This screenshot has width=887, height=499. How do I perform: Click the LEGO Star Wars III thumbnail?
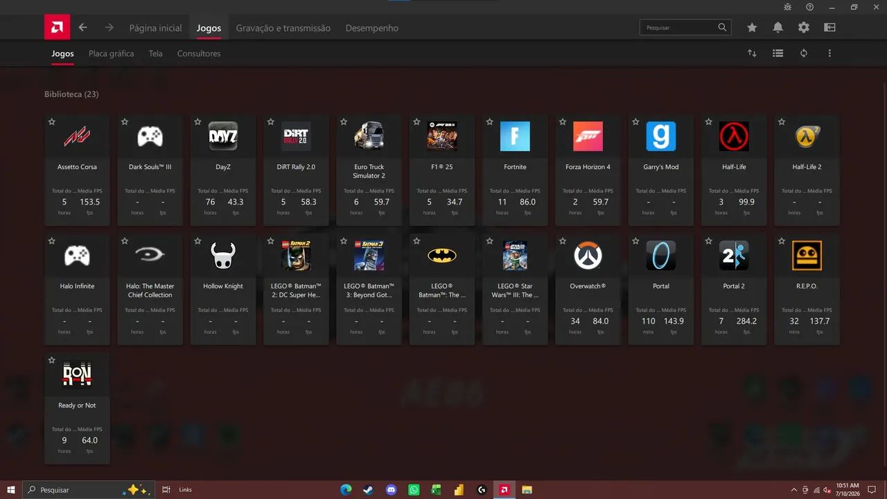pyautogui.click(x=515, y=256)
